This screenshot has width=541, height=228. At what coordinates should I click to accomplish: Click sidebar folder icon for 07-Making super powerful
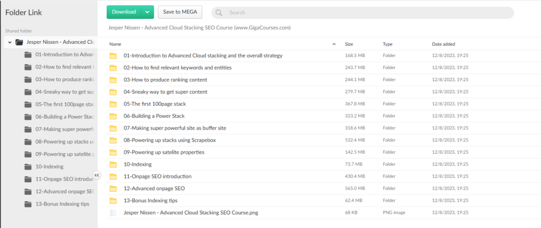tap(28, 130)
